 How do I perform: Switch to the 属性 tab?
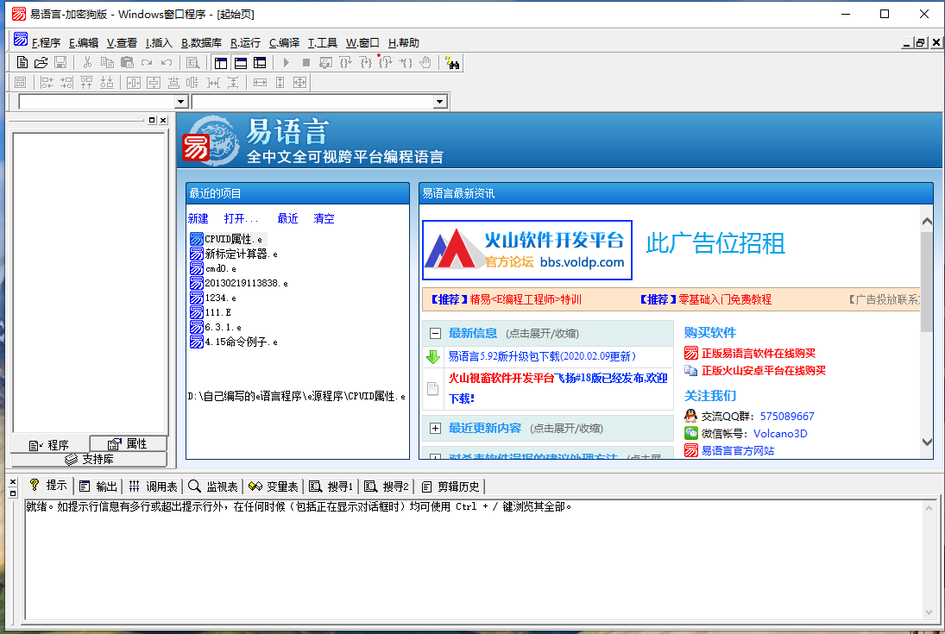128,443
